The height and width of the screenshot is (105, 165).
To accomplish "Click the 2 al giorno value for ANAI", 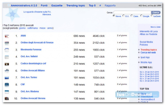I will 122,36.
